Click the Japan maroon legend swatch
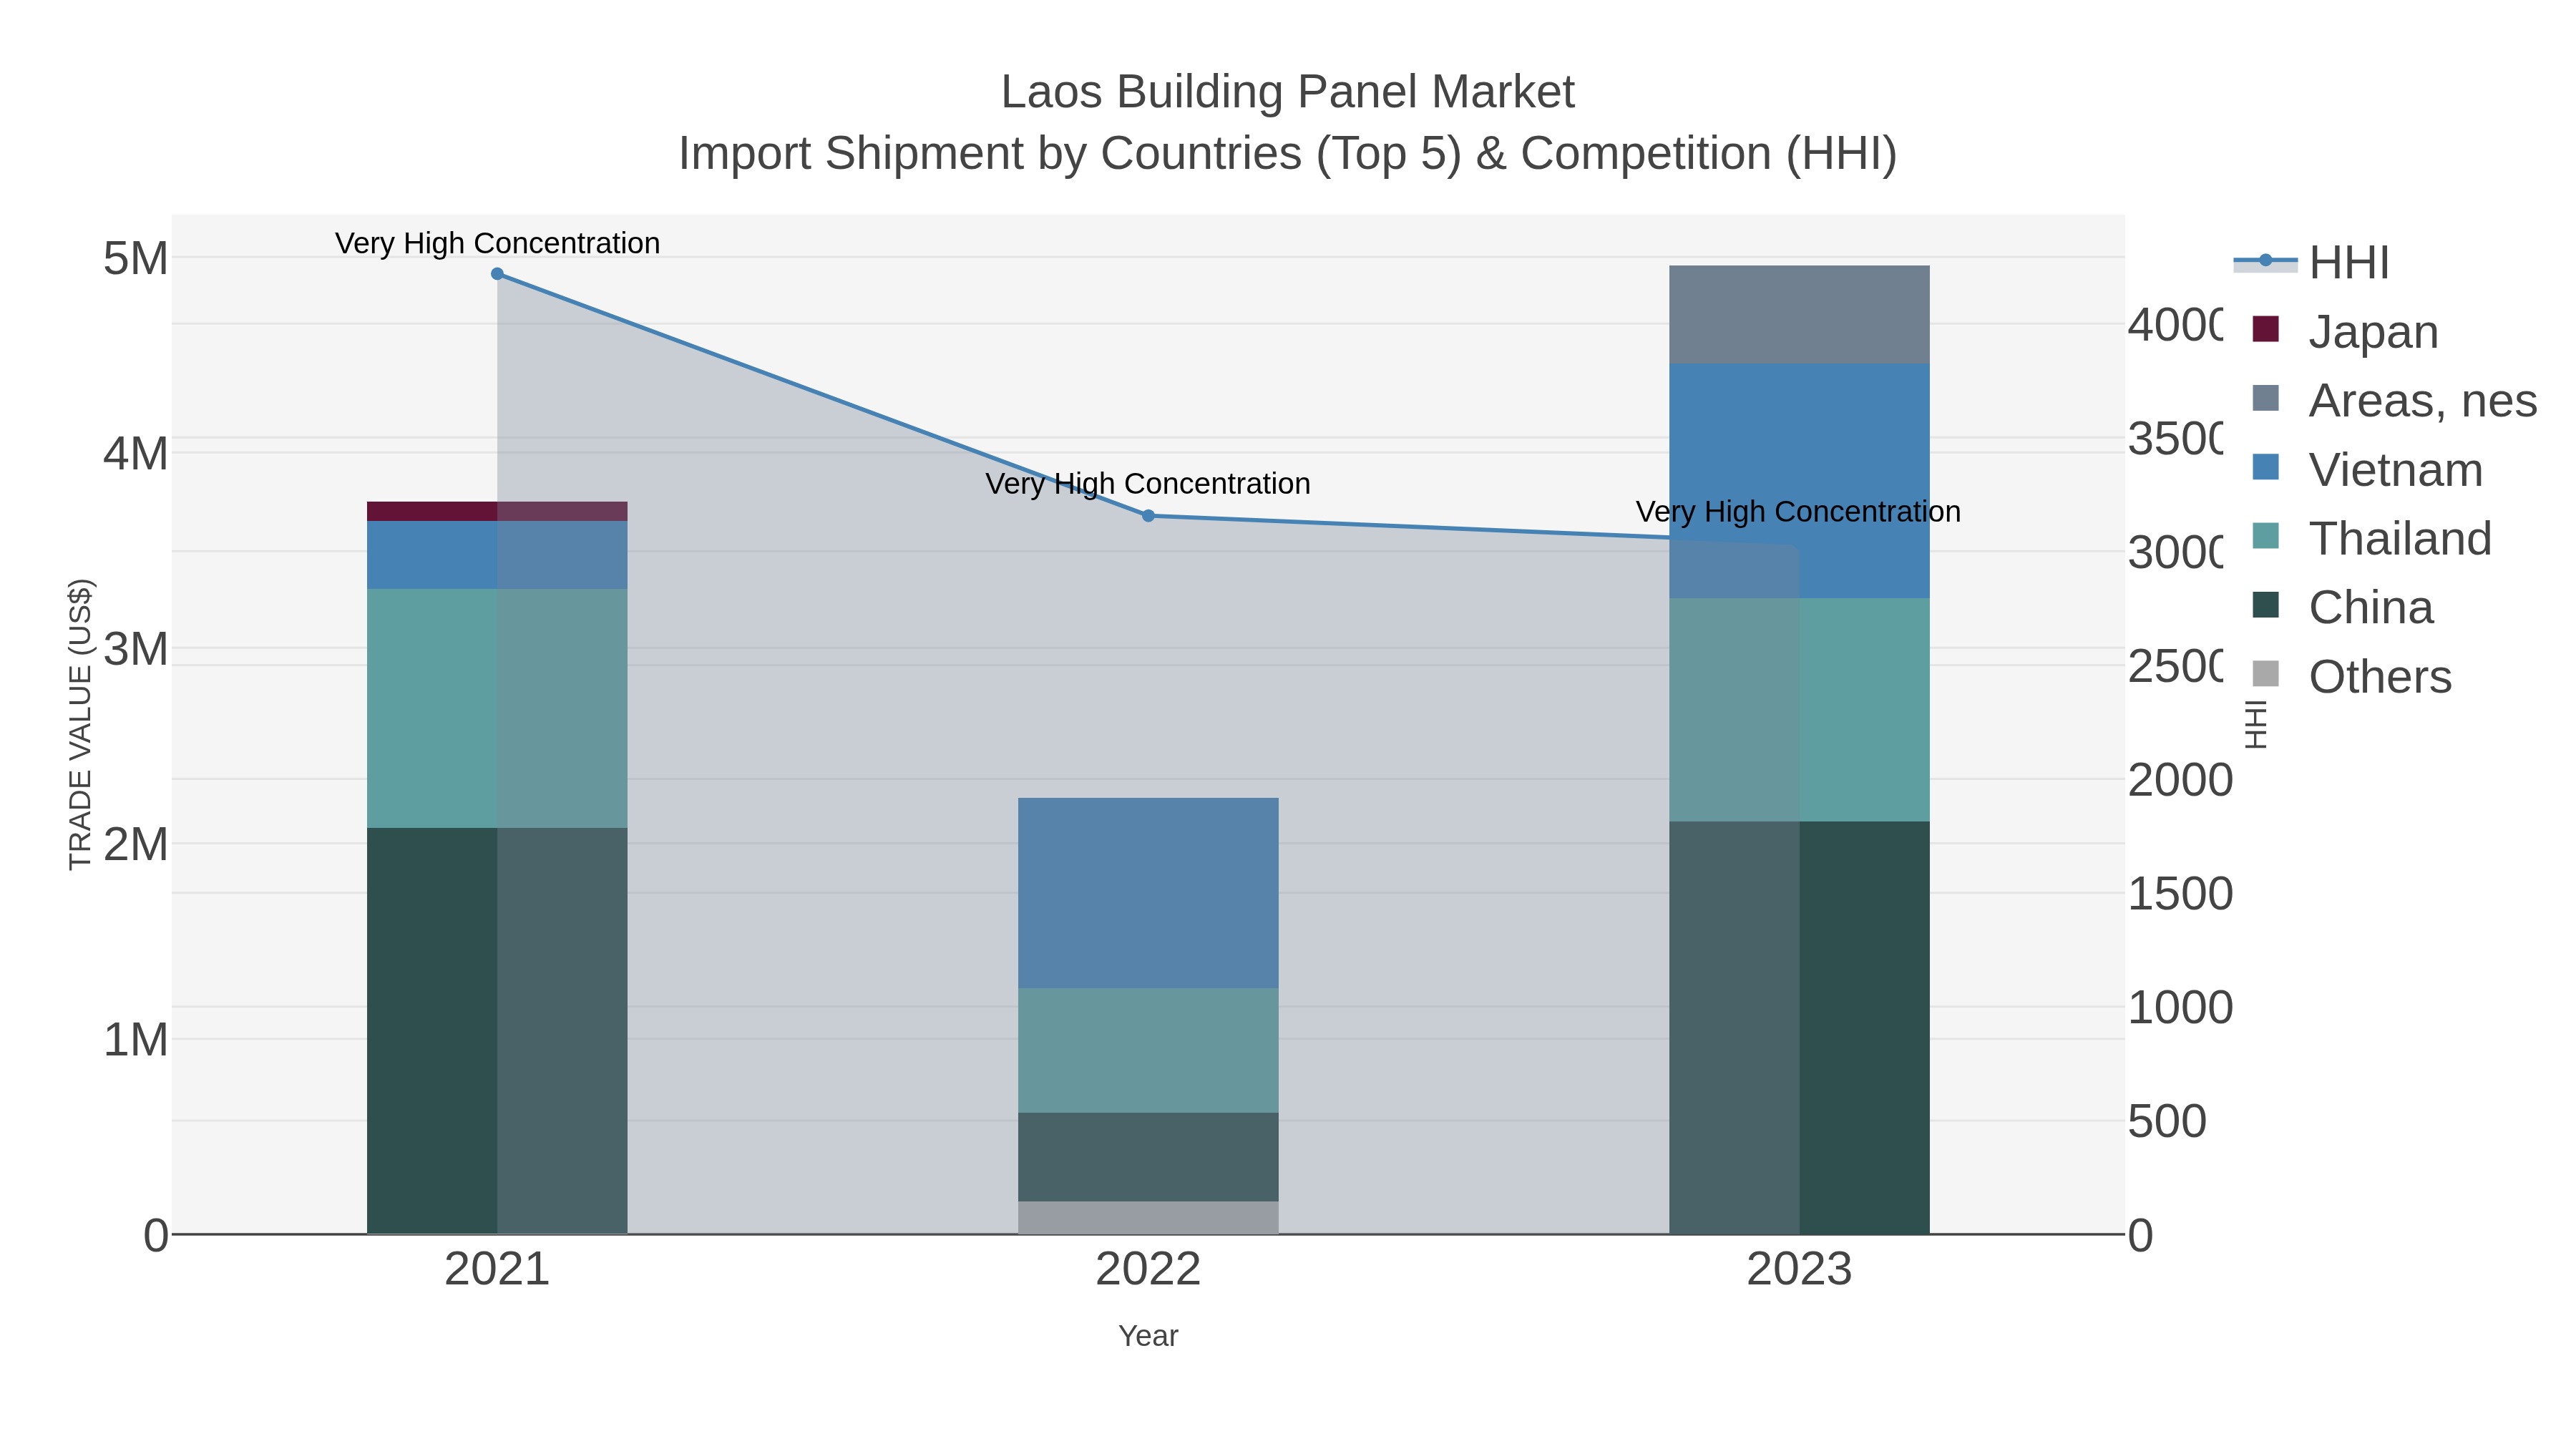This screenshot has width=2576, height=1449. (2266, 329)
